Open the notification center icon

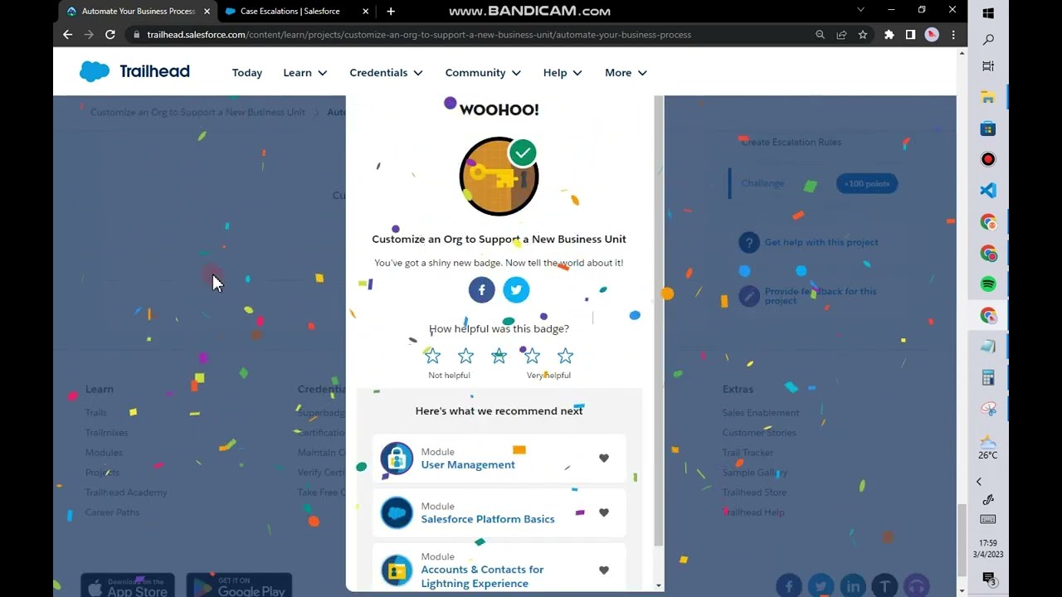(989, 579)
